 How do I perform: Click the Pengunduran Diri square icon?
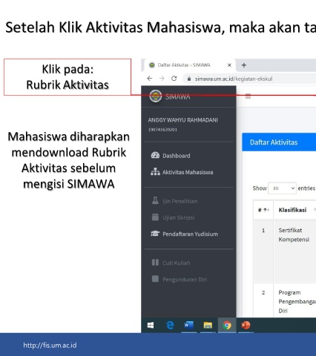tap(155, 279)
